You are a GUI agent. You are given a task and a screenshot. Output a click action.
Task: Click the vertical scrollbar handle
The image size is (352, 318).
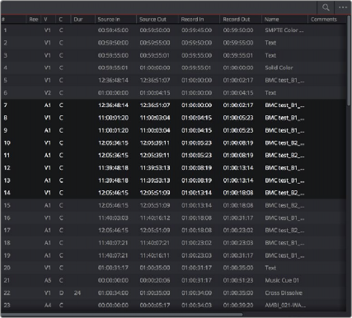click(x=349, y=59)
